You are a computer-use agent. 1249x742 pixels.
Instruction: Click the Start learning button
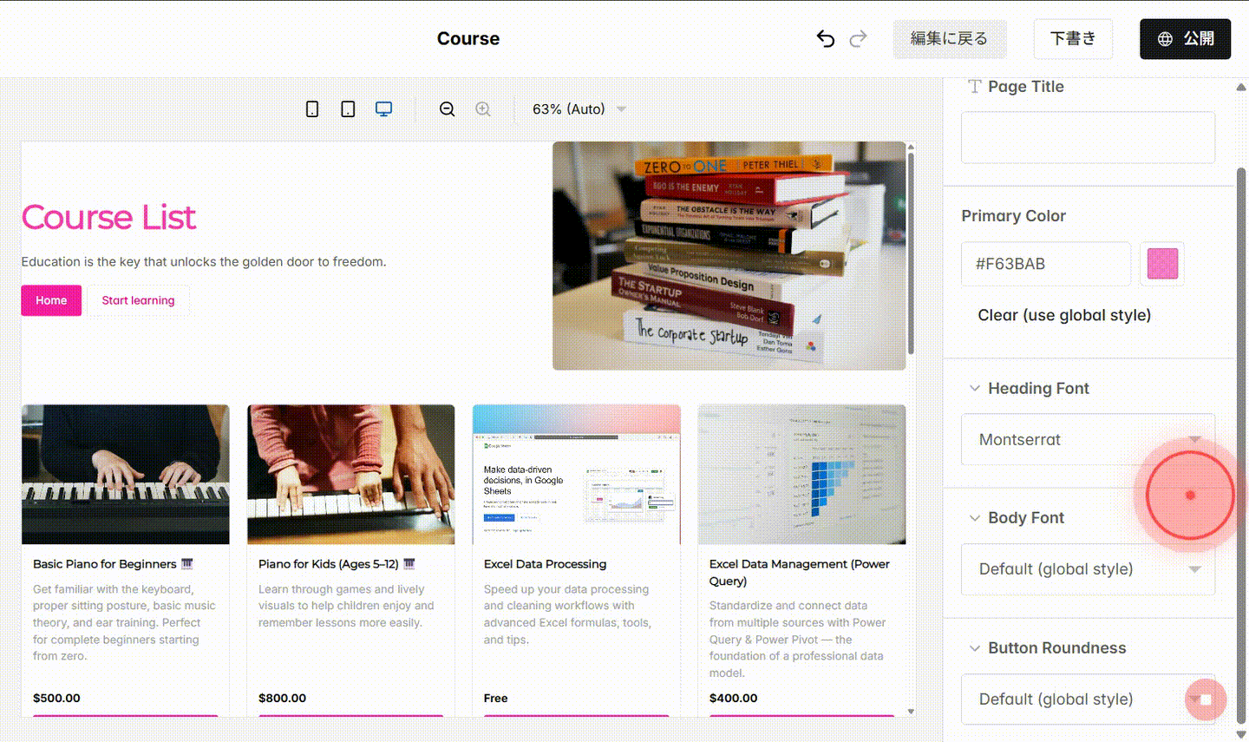(138, 300)
